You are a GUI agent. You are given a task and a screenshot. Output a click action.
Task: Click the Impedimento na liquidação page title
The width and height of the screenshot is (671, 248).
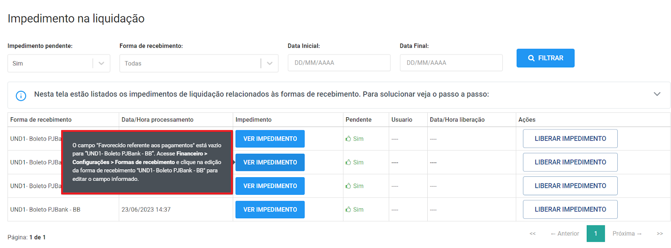76,18
